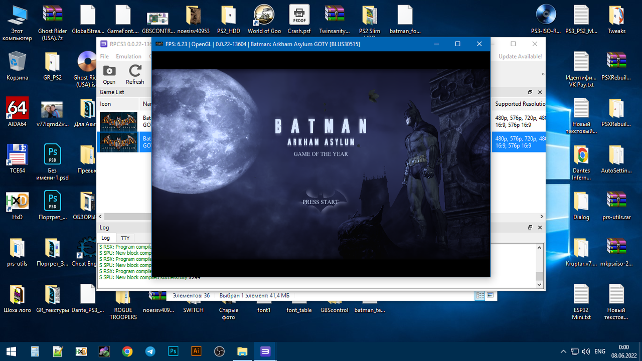Viewport: 642px width, 361px height.
Task: Select the TCE64 desktop shortcut
Action: tap(17, 158)
